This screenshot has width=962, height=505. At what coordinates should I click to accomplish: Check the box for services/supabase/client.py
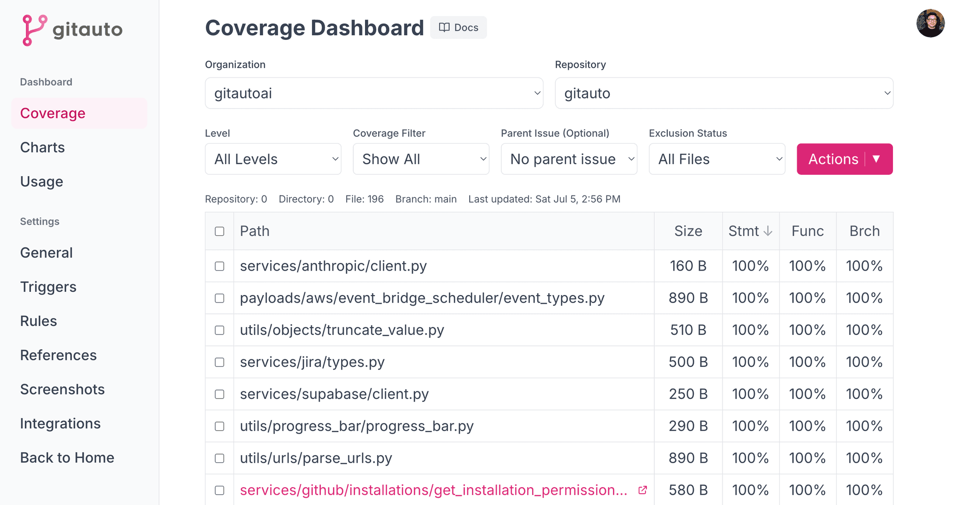tap(219, 394)
